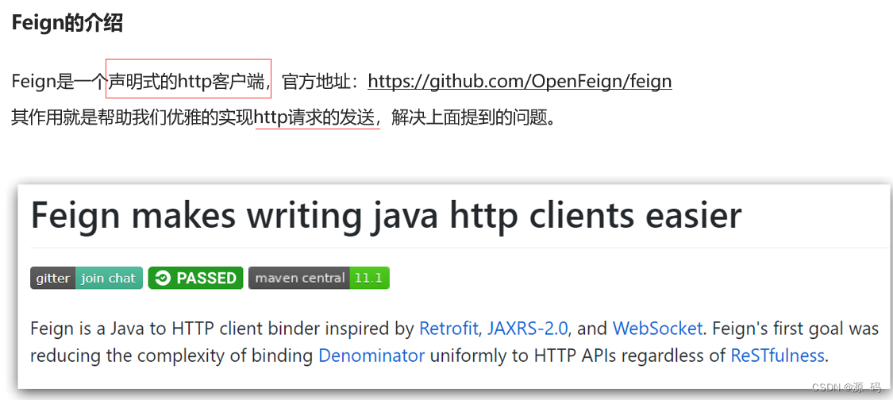This screenshot has width=893, height=400.
Task: Click text "uniformly to HTTP APIs regardless of"
Action: coord(577,356)
